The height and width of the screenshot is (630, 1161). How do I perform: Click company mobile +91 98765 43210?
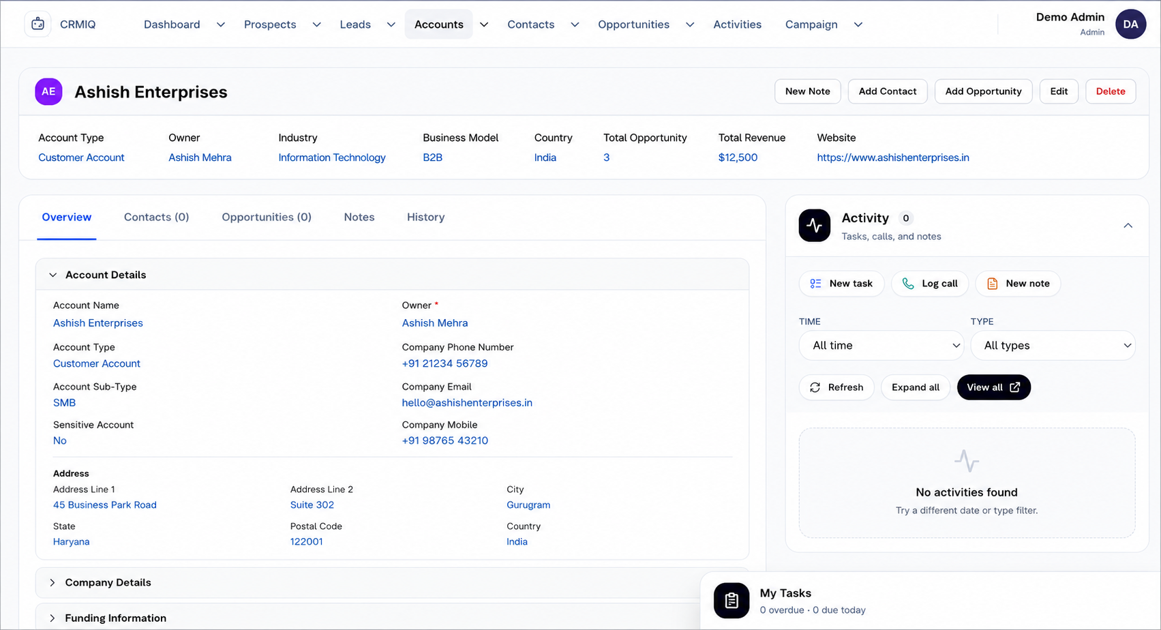(x=444, y=440)
